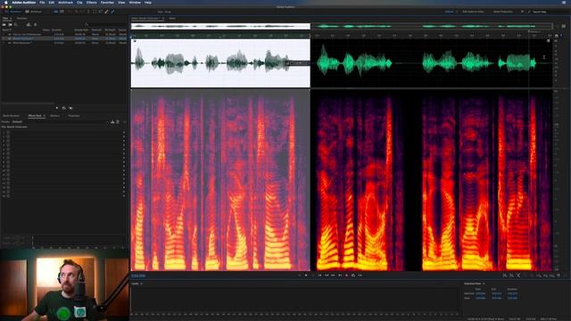Toggle power for effect slot 2

(x=8, y=136)
